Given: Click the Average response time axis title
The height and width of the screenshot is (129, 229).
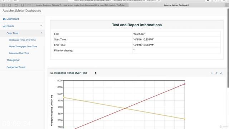Looking at the screenshot, I should coord(52,110).
